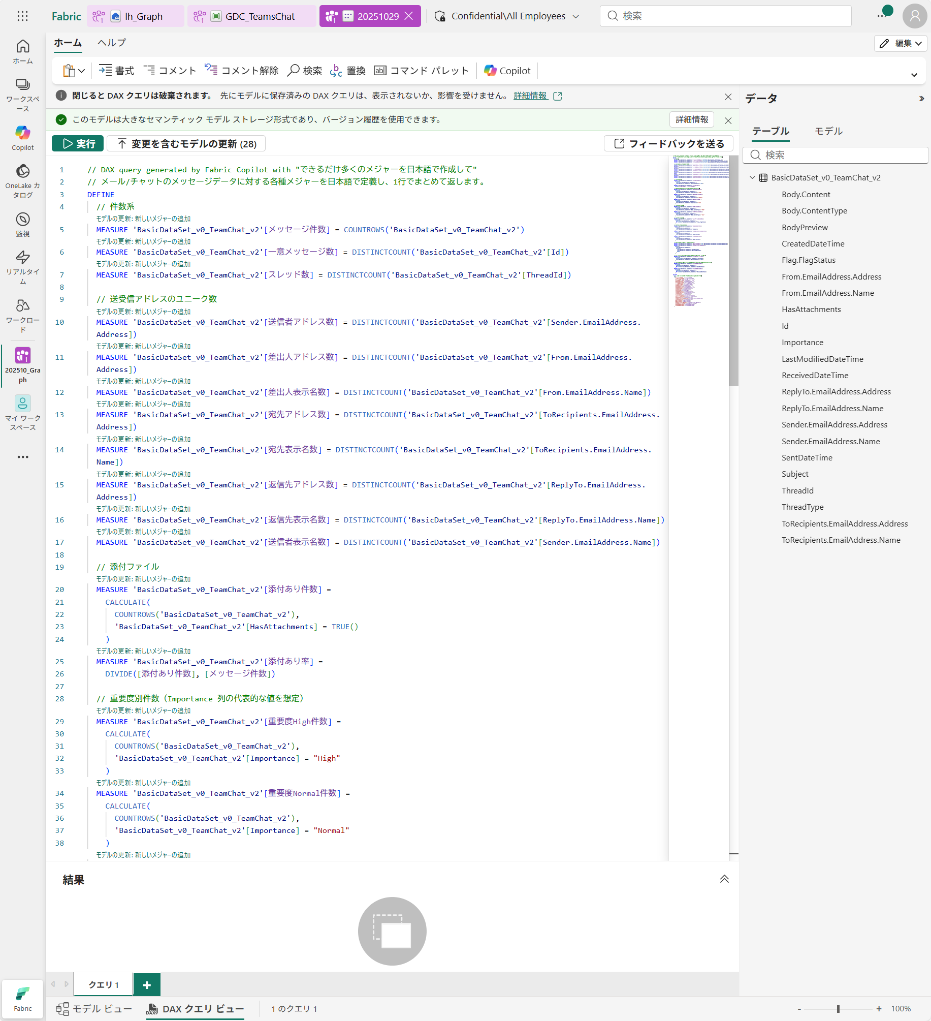Open マイ ワークスペース in sidebar
This screenshot has height=1021, width=931.
pos(23,413)
